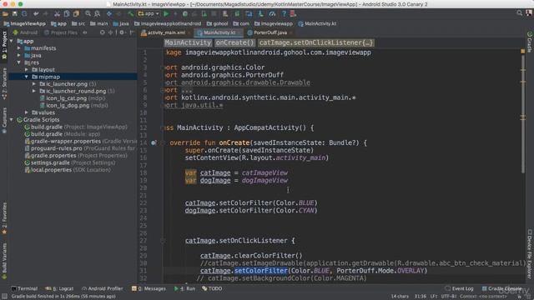Fold the onCreate function at line 14
The height and width of the screenshot is (300, 534).
pyautogui.click(x=163, y=142)
